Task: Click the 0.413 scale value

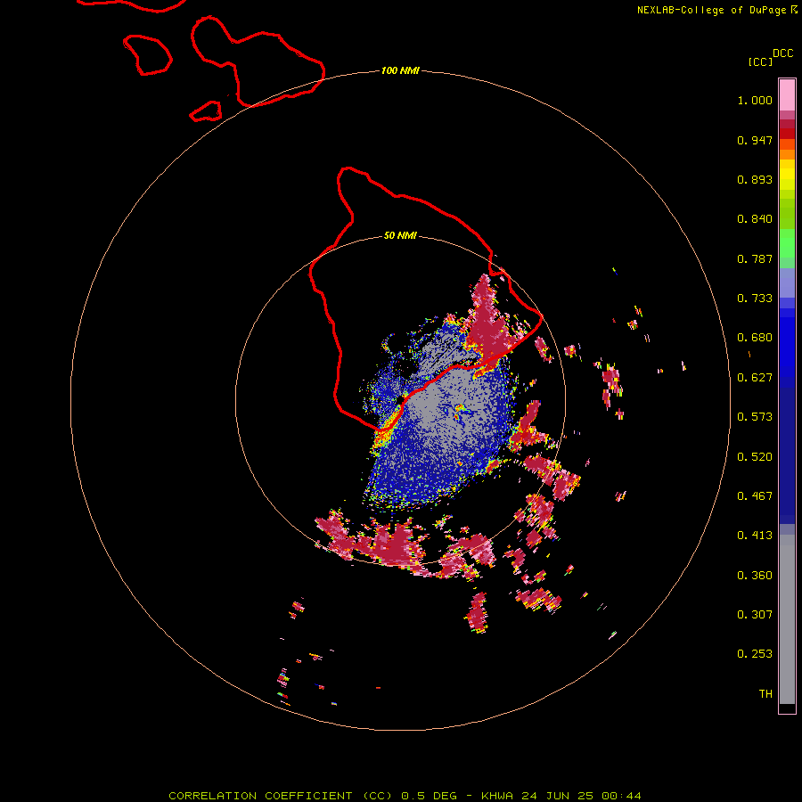Action: point(755,536)
